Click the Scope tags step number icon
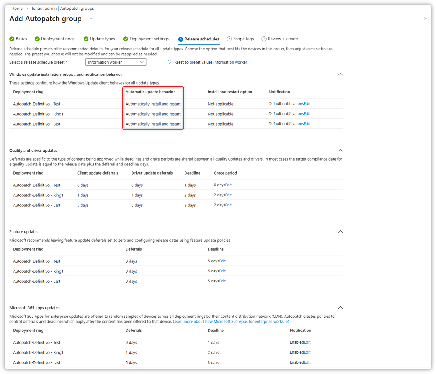This screenshot has width=436, height=374. (x=229, y=39)
